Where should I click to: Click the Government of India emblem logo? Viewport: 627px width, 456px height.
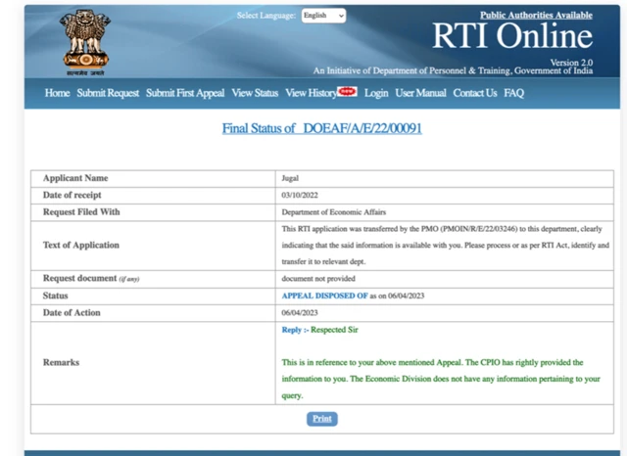85,42
